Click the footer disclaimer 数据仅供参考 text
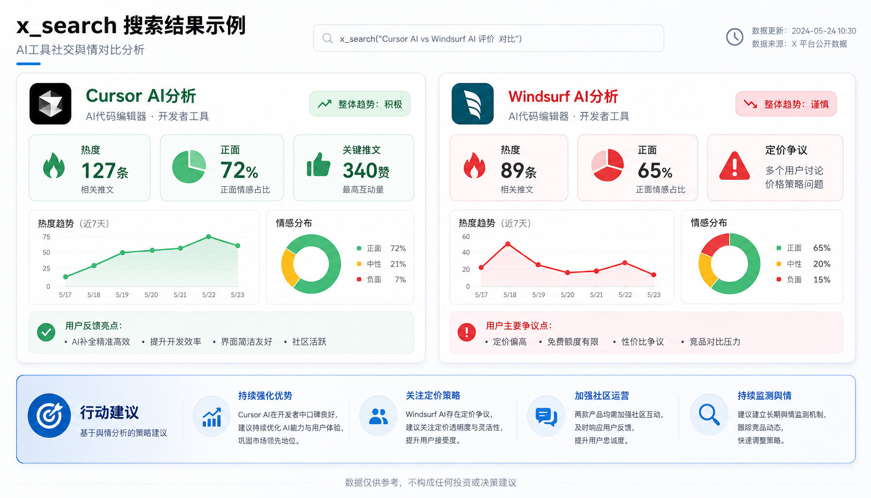The height and width of the screenshot is (498, 871). 431,482
